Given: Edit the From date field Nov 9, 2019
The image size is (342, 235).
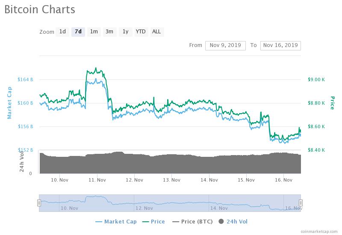Looking at the screenshot, I should [x=225, y=45].
